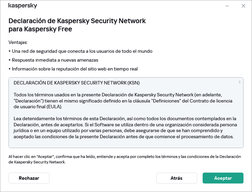Click the Aceptar button
The image size is (252, 192).
pos(223,178)
